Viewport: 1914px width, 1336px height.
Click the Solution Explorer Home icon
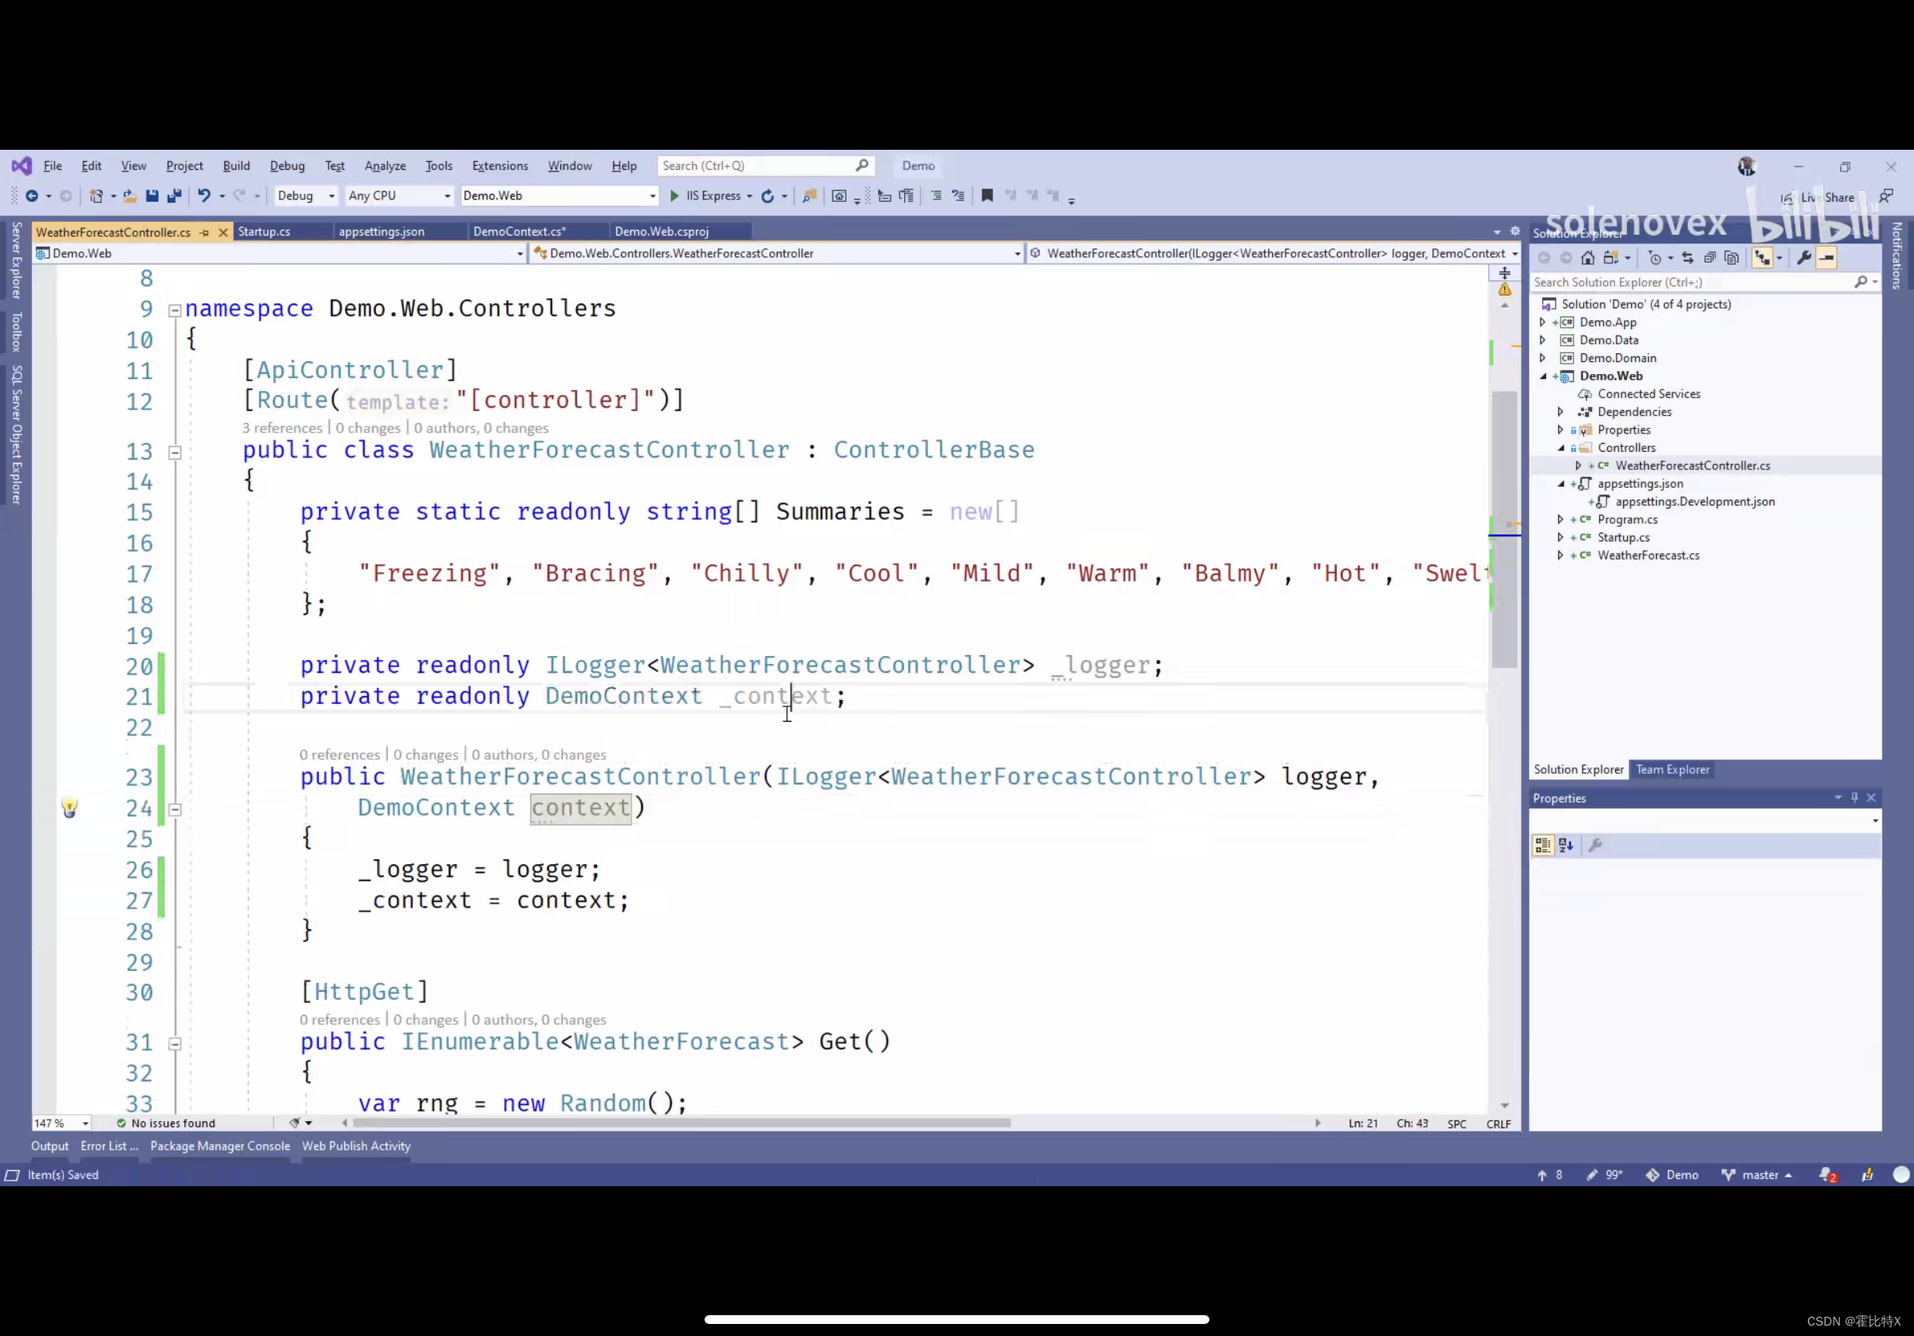[1588, 258]
